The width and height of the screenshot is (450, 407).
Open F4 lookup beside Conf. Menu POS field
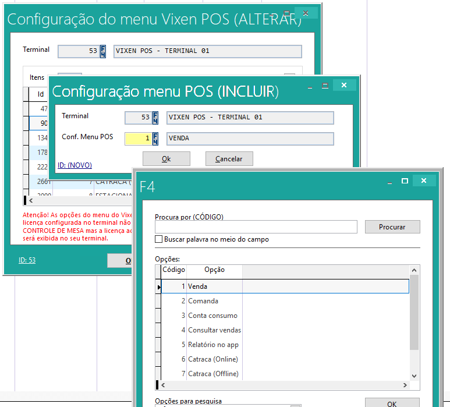coord(155,139)
